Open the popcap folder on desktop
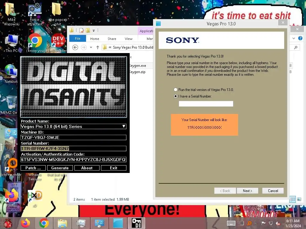 (58, 14)
